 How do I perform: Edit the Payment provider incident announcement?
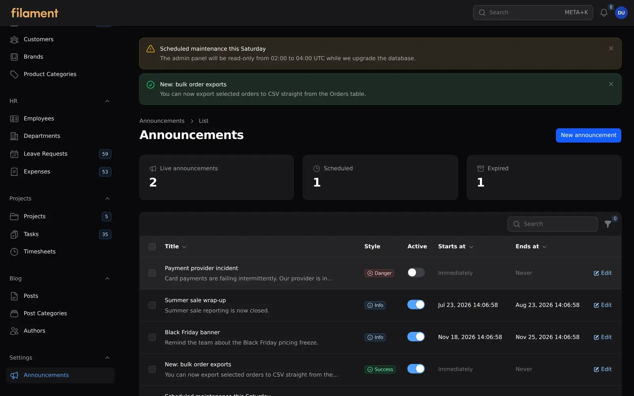[603, 273]
